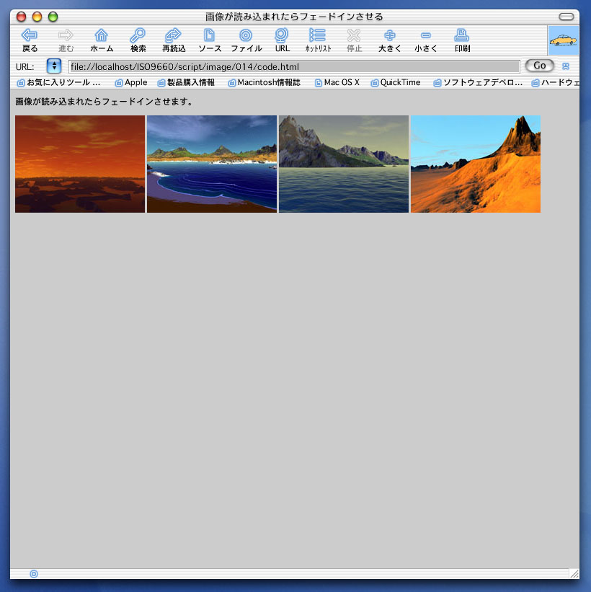Open ハードウェ bookmark at right edge
The height and width of the screenshot is (592, 591).
pyautogui.click(x=555, y=82)
